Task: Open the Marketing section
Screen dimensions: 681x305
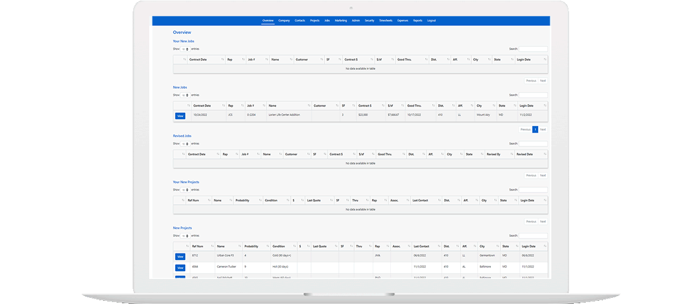Action: tap(341, 20)
